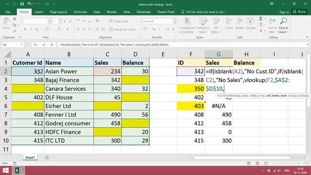
Task: Click the Cut scissors icon
Action: pos(15,19)
